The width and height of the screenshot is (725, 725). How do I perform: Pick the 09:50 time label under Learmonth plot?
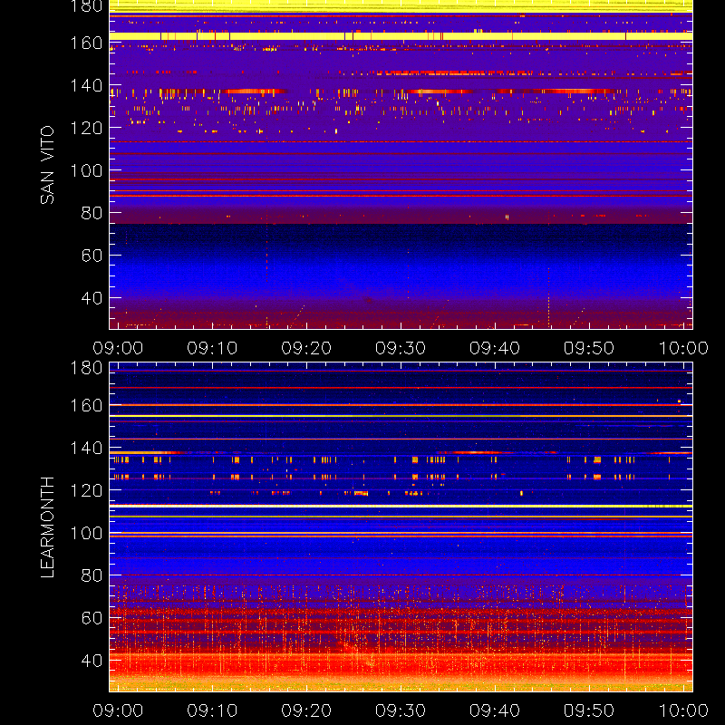589,710
